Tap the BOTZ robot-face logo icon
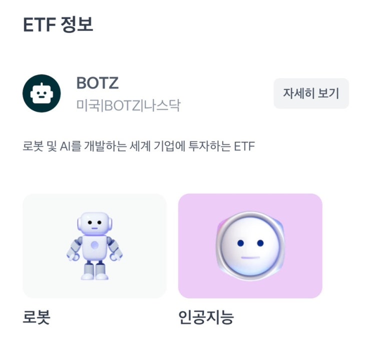 42,93
